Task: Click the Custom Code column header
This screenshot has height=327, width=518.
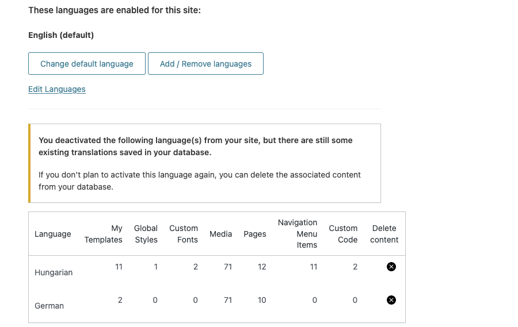Action: pyautogui.click(x=343, y=234)
